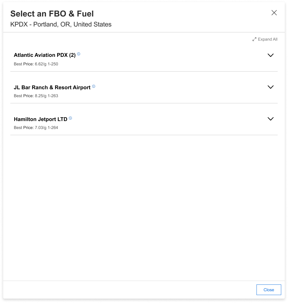The image size is (288, 303).
Task: Click the 'Select an FBO & Fuel' heading
Action: tap(52, 14)
